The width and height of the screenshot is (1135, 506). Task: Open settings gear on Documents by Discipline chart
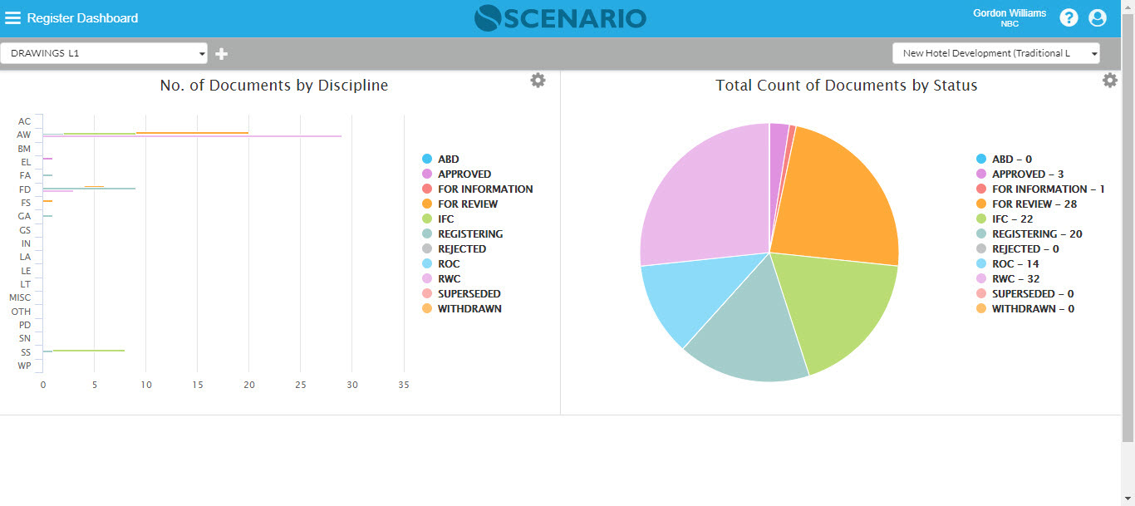pos(538,80)
